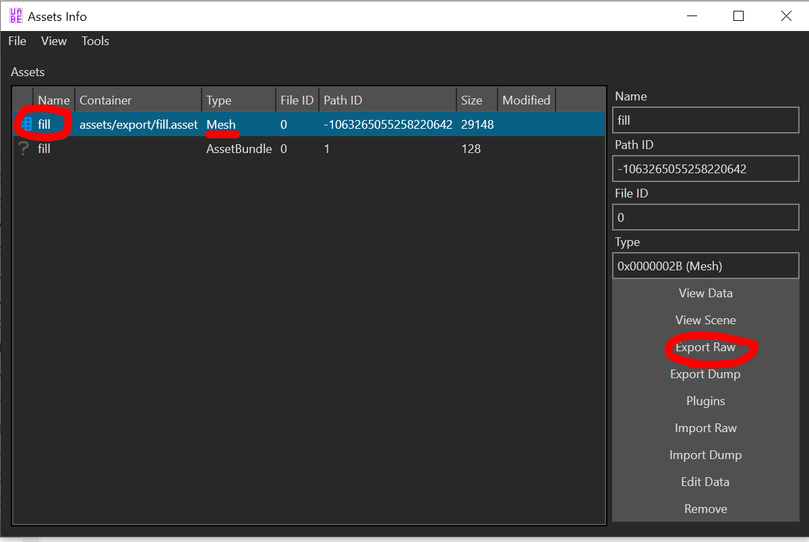Click the Import Dump button
Viewport: 809px width, 542px height.
pyautogui.click(x=705, y=455)
